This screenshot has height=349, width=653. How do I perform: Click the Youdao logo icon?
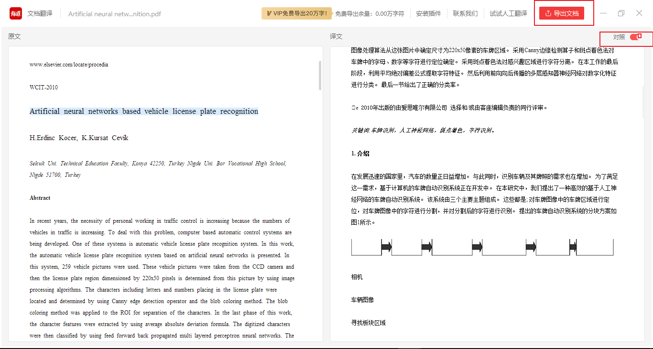click(x=16, y=13)
